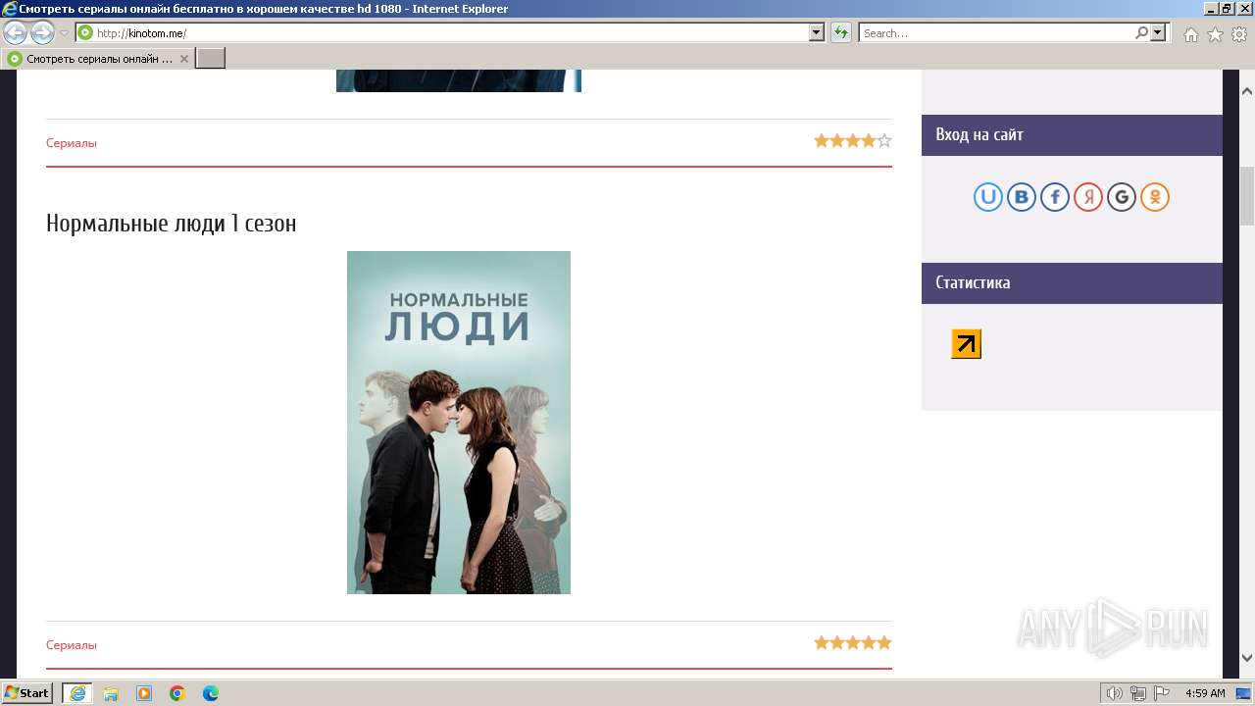Log in with the Yandex icon
1255x706 pixels.
[x=1088, y=197]
